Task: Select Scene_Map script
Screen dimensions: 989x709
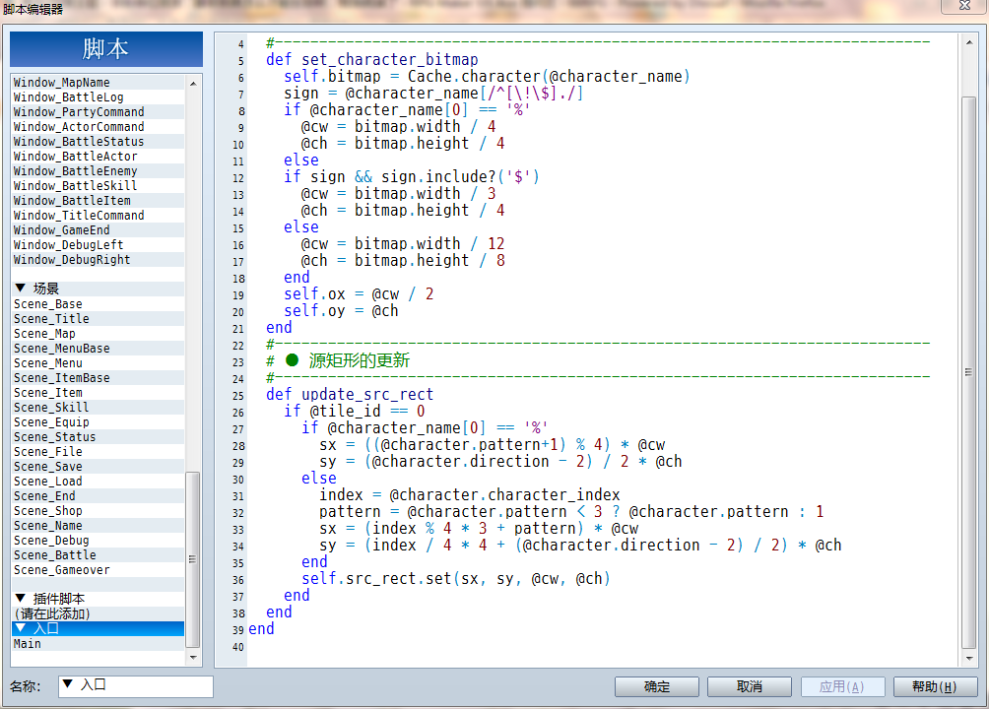Action: coord(99,334)
